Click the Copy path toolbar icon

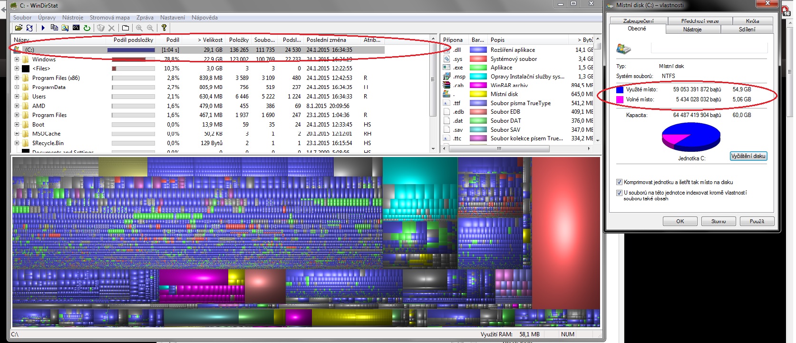click(x=54, y=28)
